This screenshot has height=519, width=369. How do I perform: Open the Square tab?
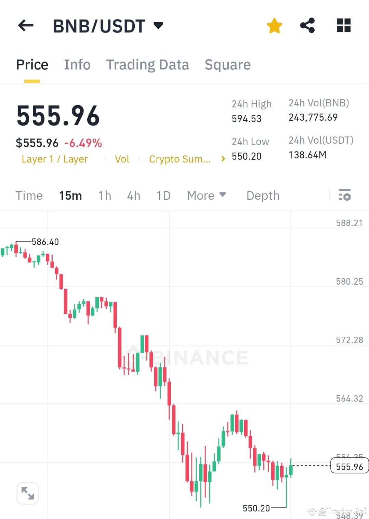pyautogui.click(x=227, y=64)
